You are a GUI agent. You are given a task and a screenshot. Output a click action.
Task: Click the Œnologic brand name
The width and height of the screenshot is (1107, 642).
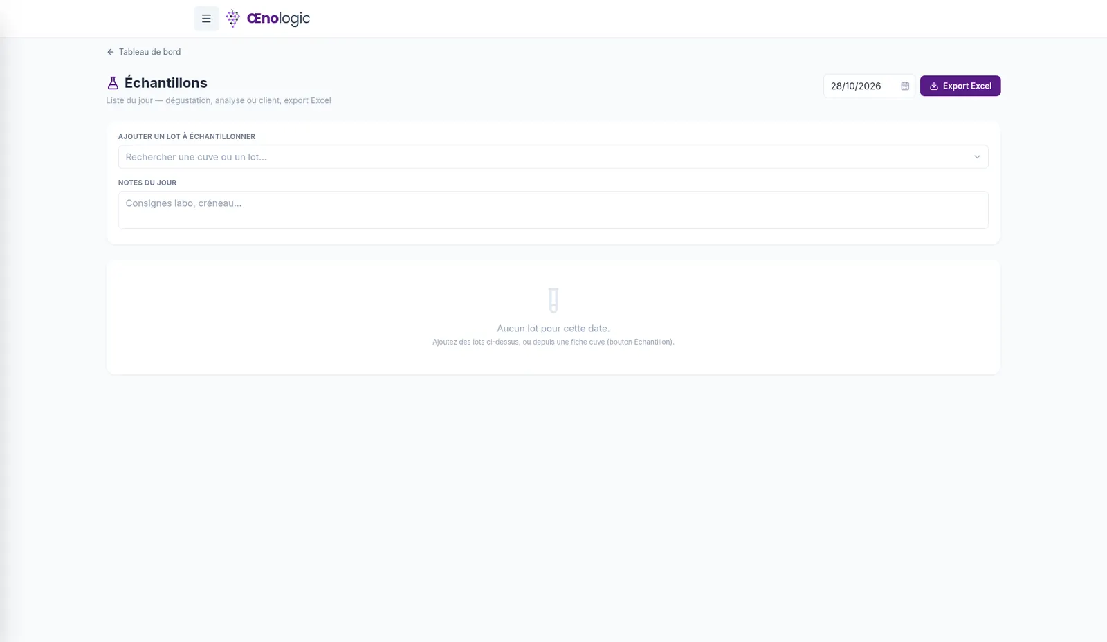point(278,19)
